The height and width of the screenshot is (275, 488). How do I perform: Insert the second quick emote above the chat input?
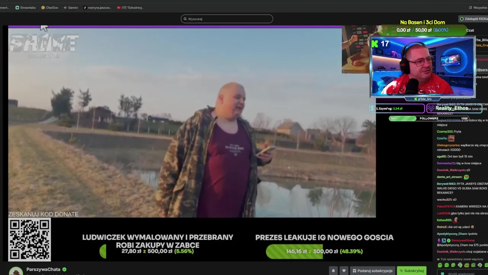tap(446, 265)
